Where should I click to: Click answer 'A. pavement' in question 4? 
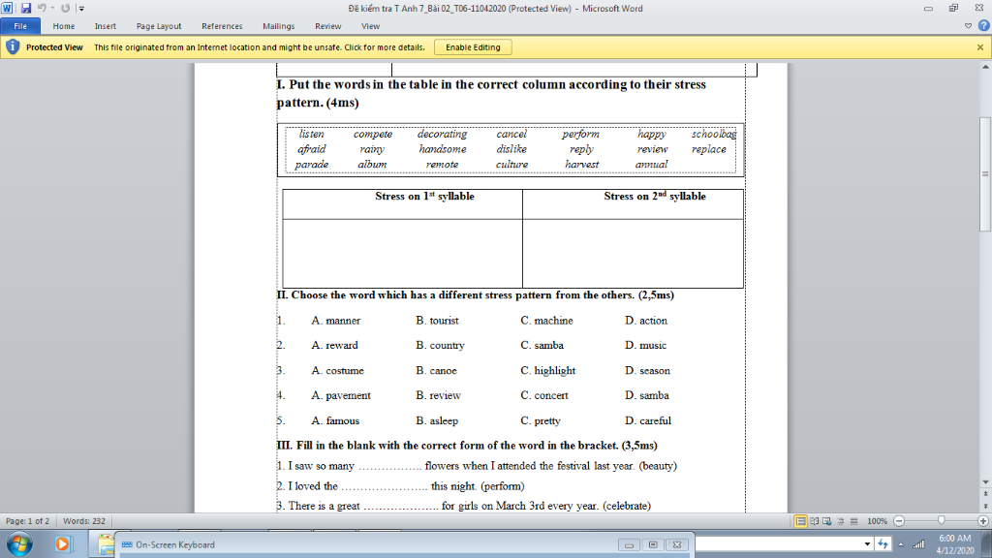(x=341, y=395)
